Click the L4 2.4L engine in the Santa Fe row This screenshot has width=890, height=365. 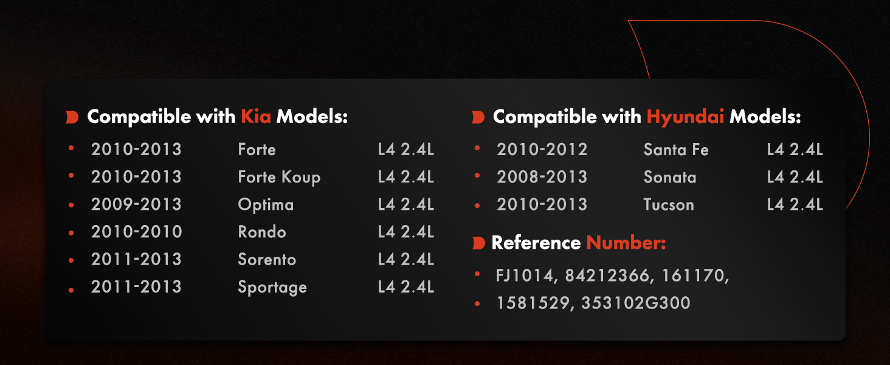[x=795, y=150]
